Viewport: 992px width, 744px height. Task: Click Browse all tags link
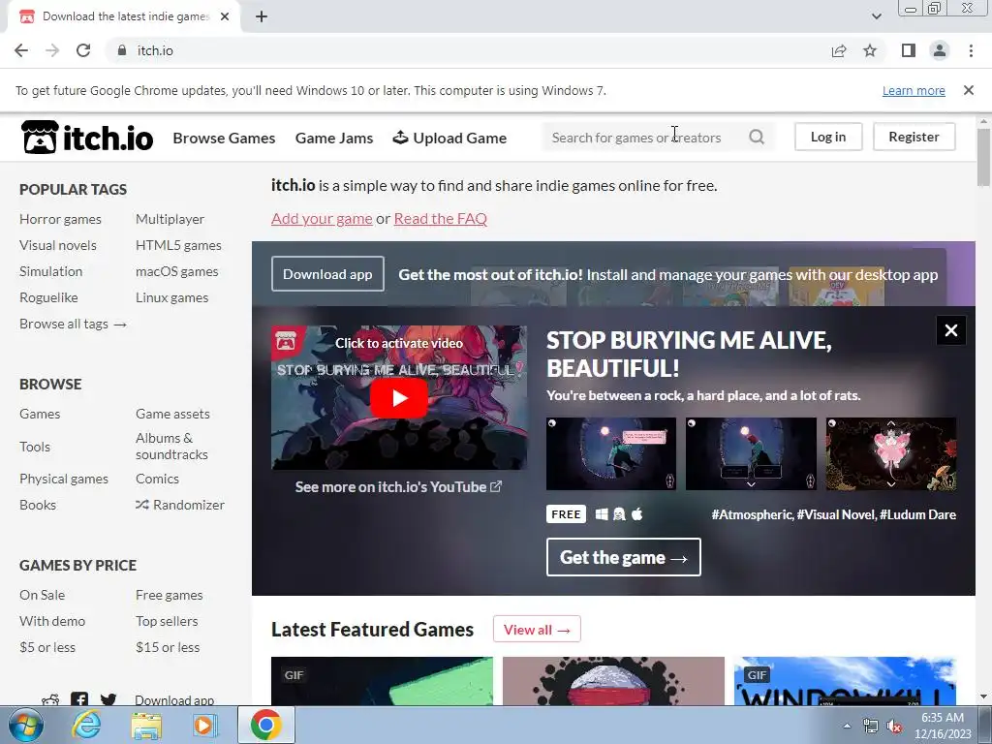click(x=73, y=324)
